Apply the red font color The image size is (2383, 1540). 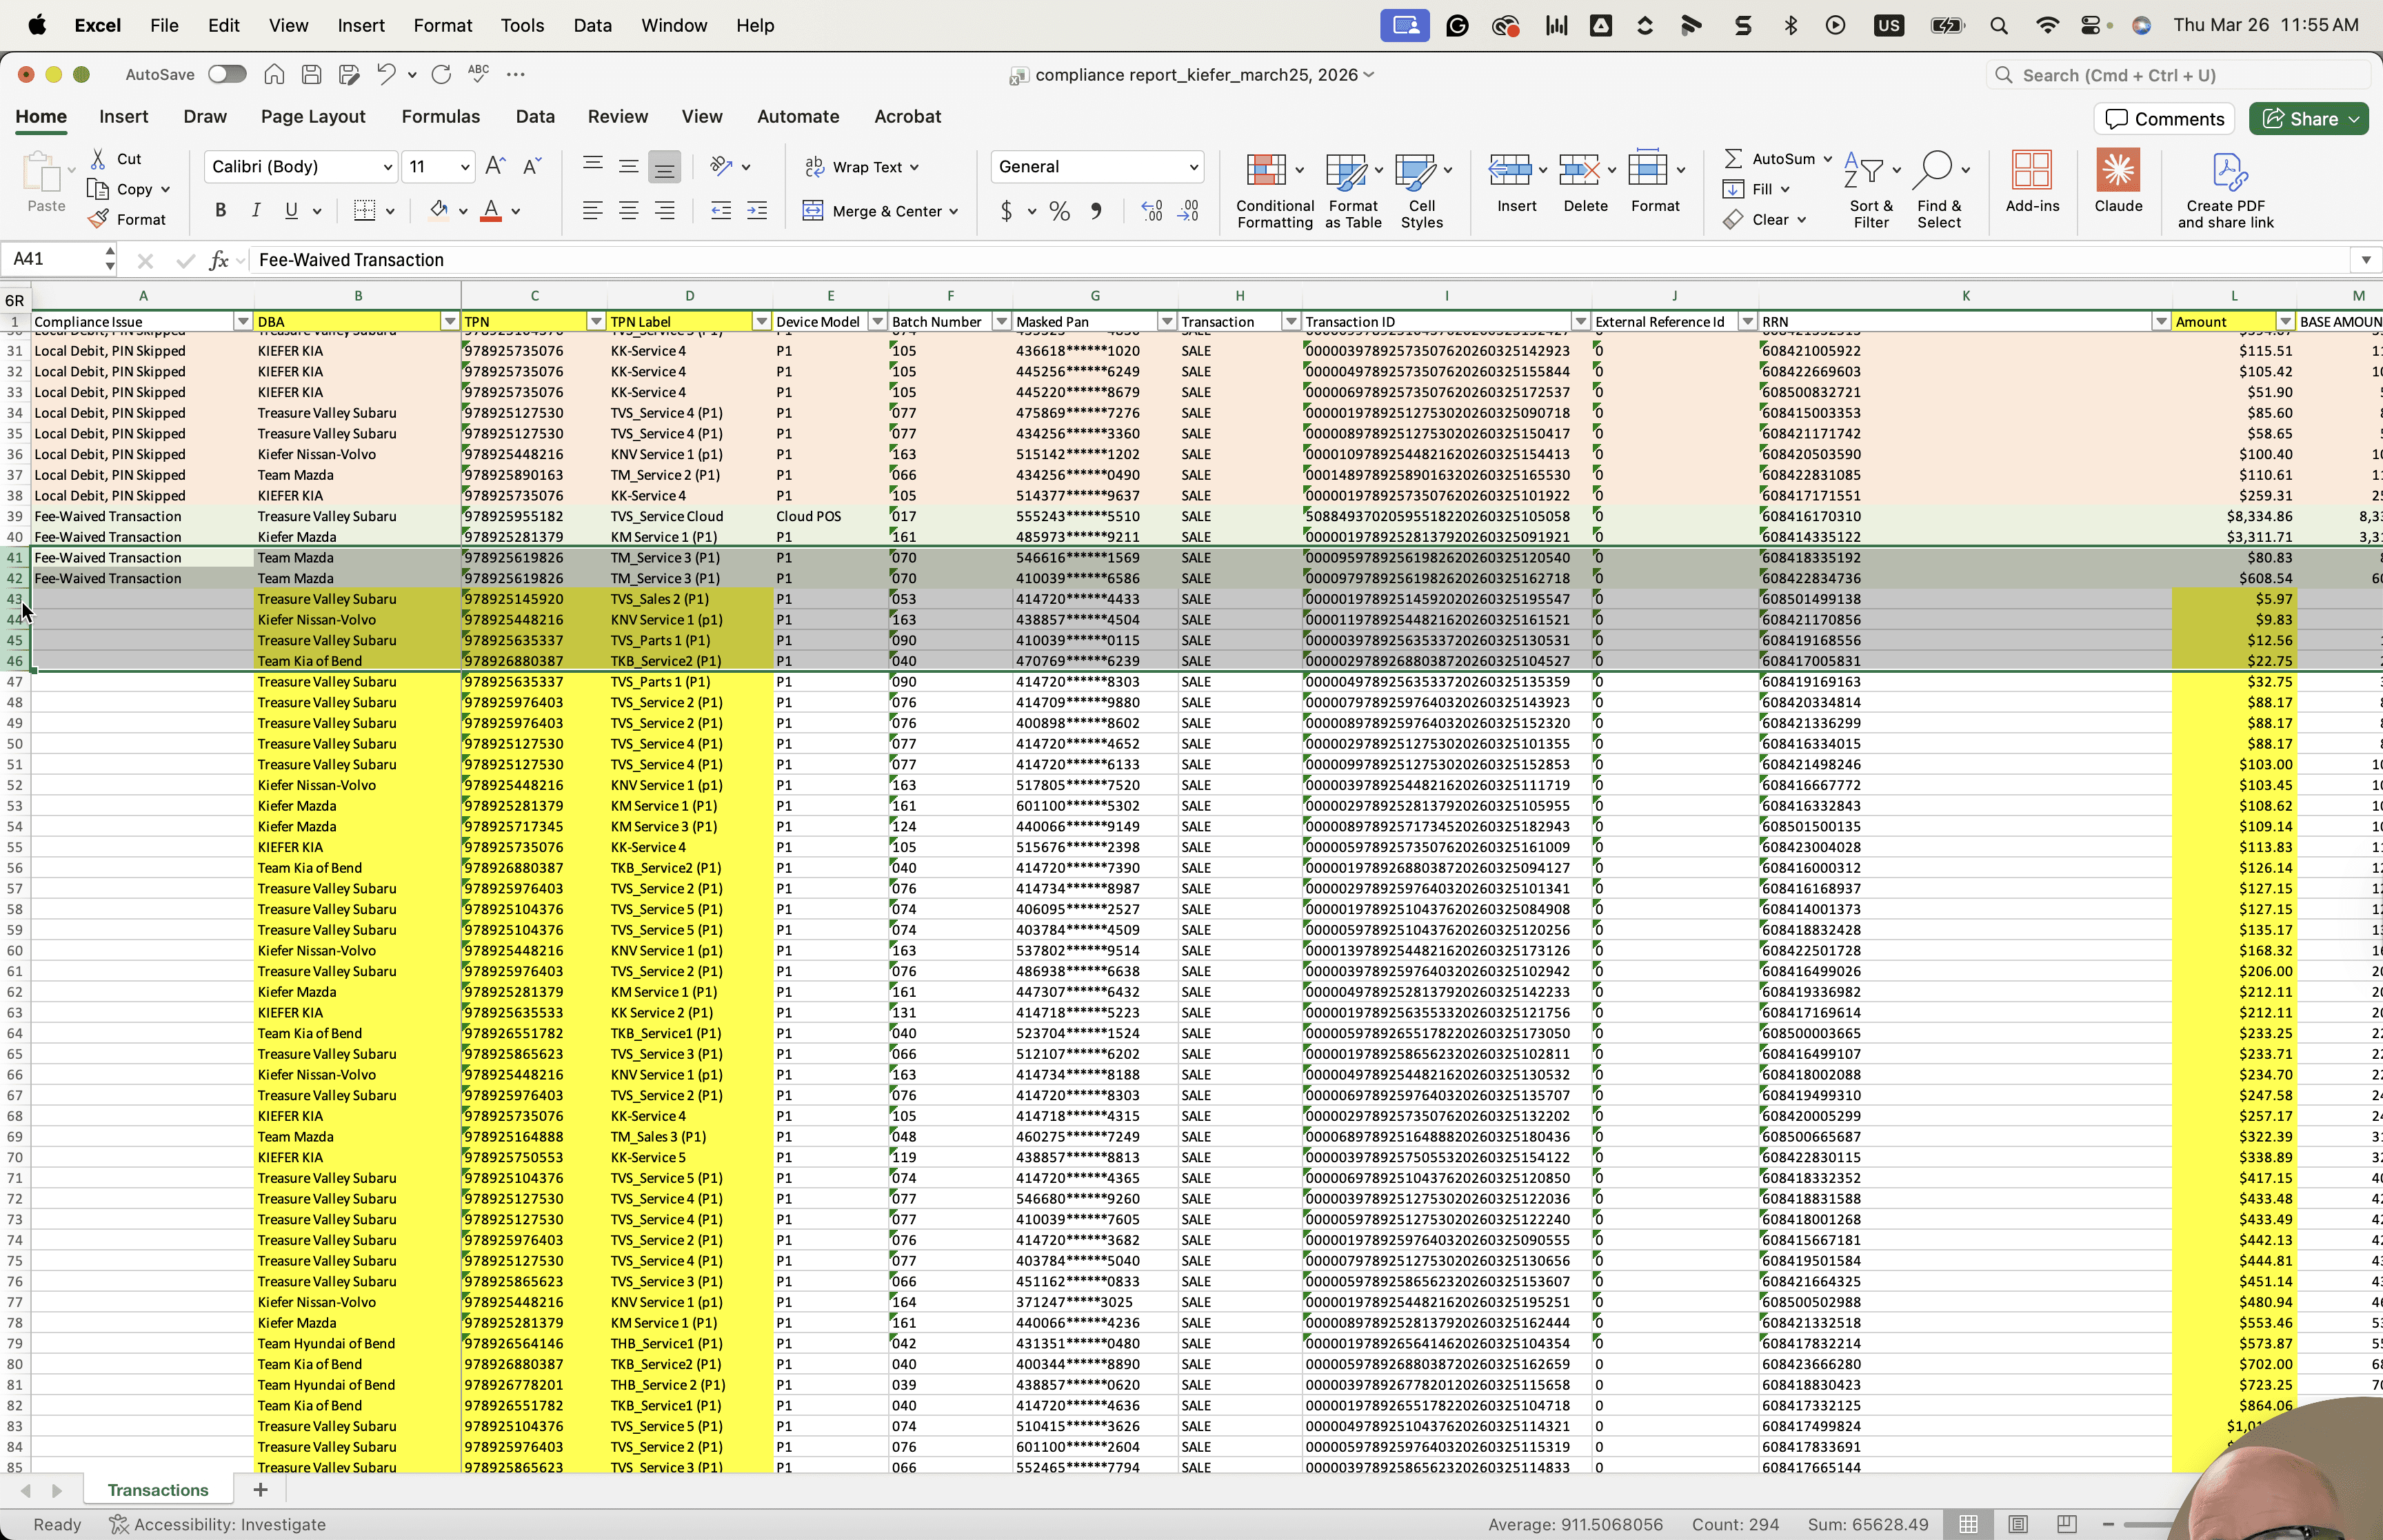[491, 211]
